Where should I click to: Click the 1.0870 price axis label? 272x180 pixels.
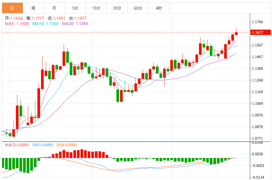257,127
